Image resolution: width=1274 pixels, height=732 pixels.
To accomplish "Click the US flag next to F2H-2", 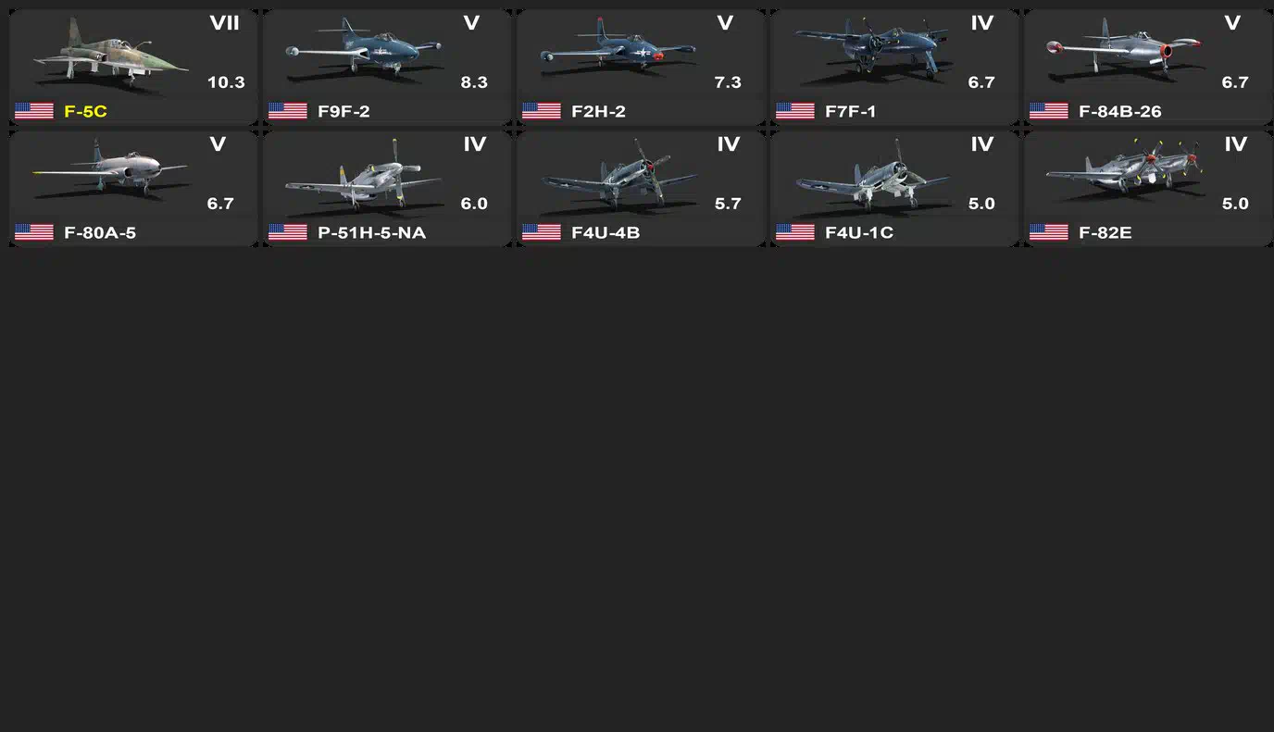I will (542, 111).
